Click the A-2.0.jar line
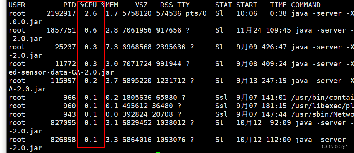The width and height of the screenshot is (354, 153). (x=27, y=89)
